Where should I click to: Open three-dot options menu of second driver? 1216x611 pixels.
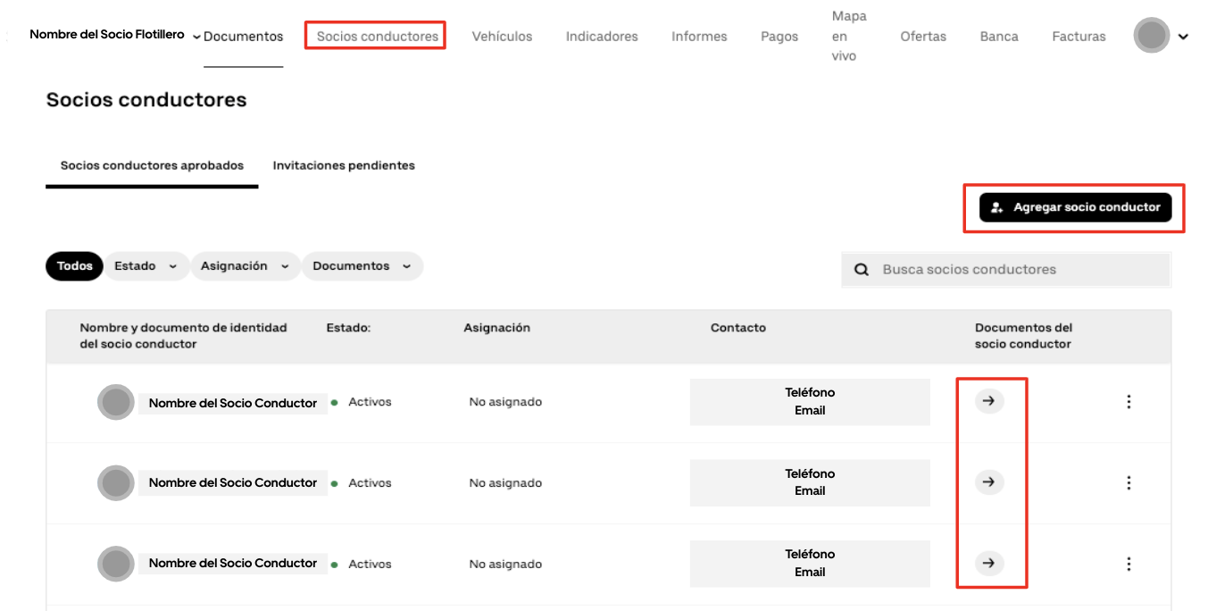point(1129,483)
